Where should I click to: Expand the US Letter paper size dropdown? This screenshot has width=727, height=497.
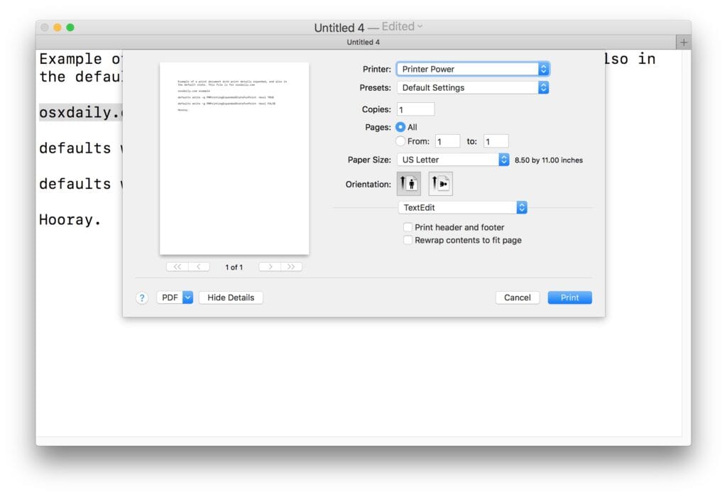(453, 160)
